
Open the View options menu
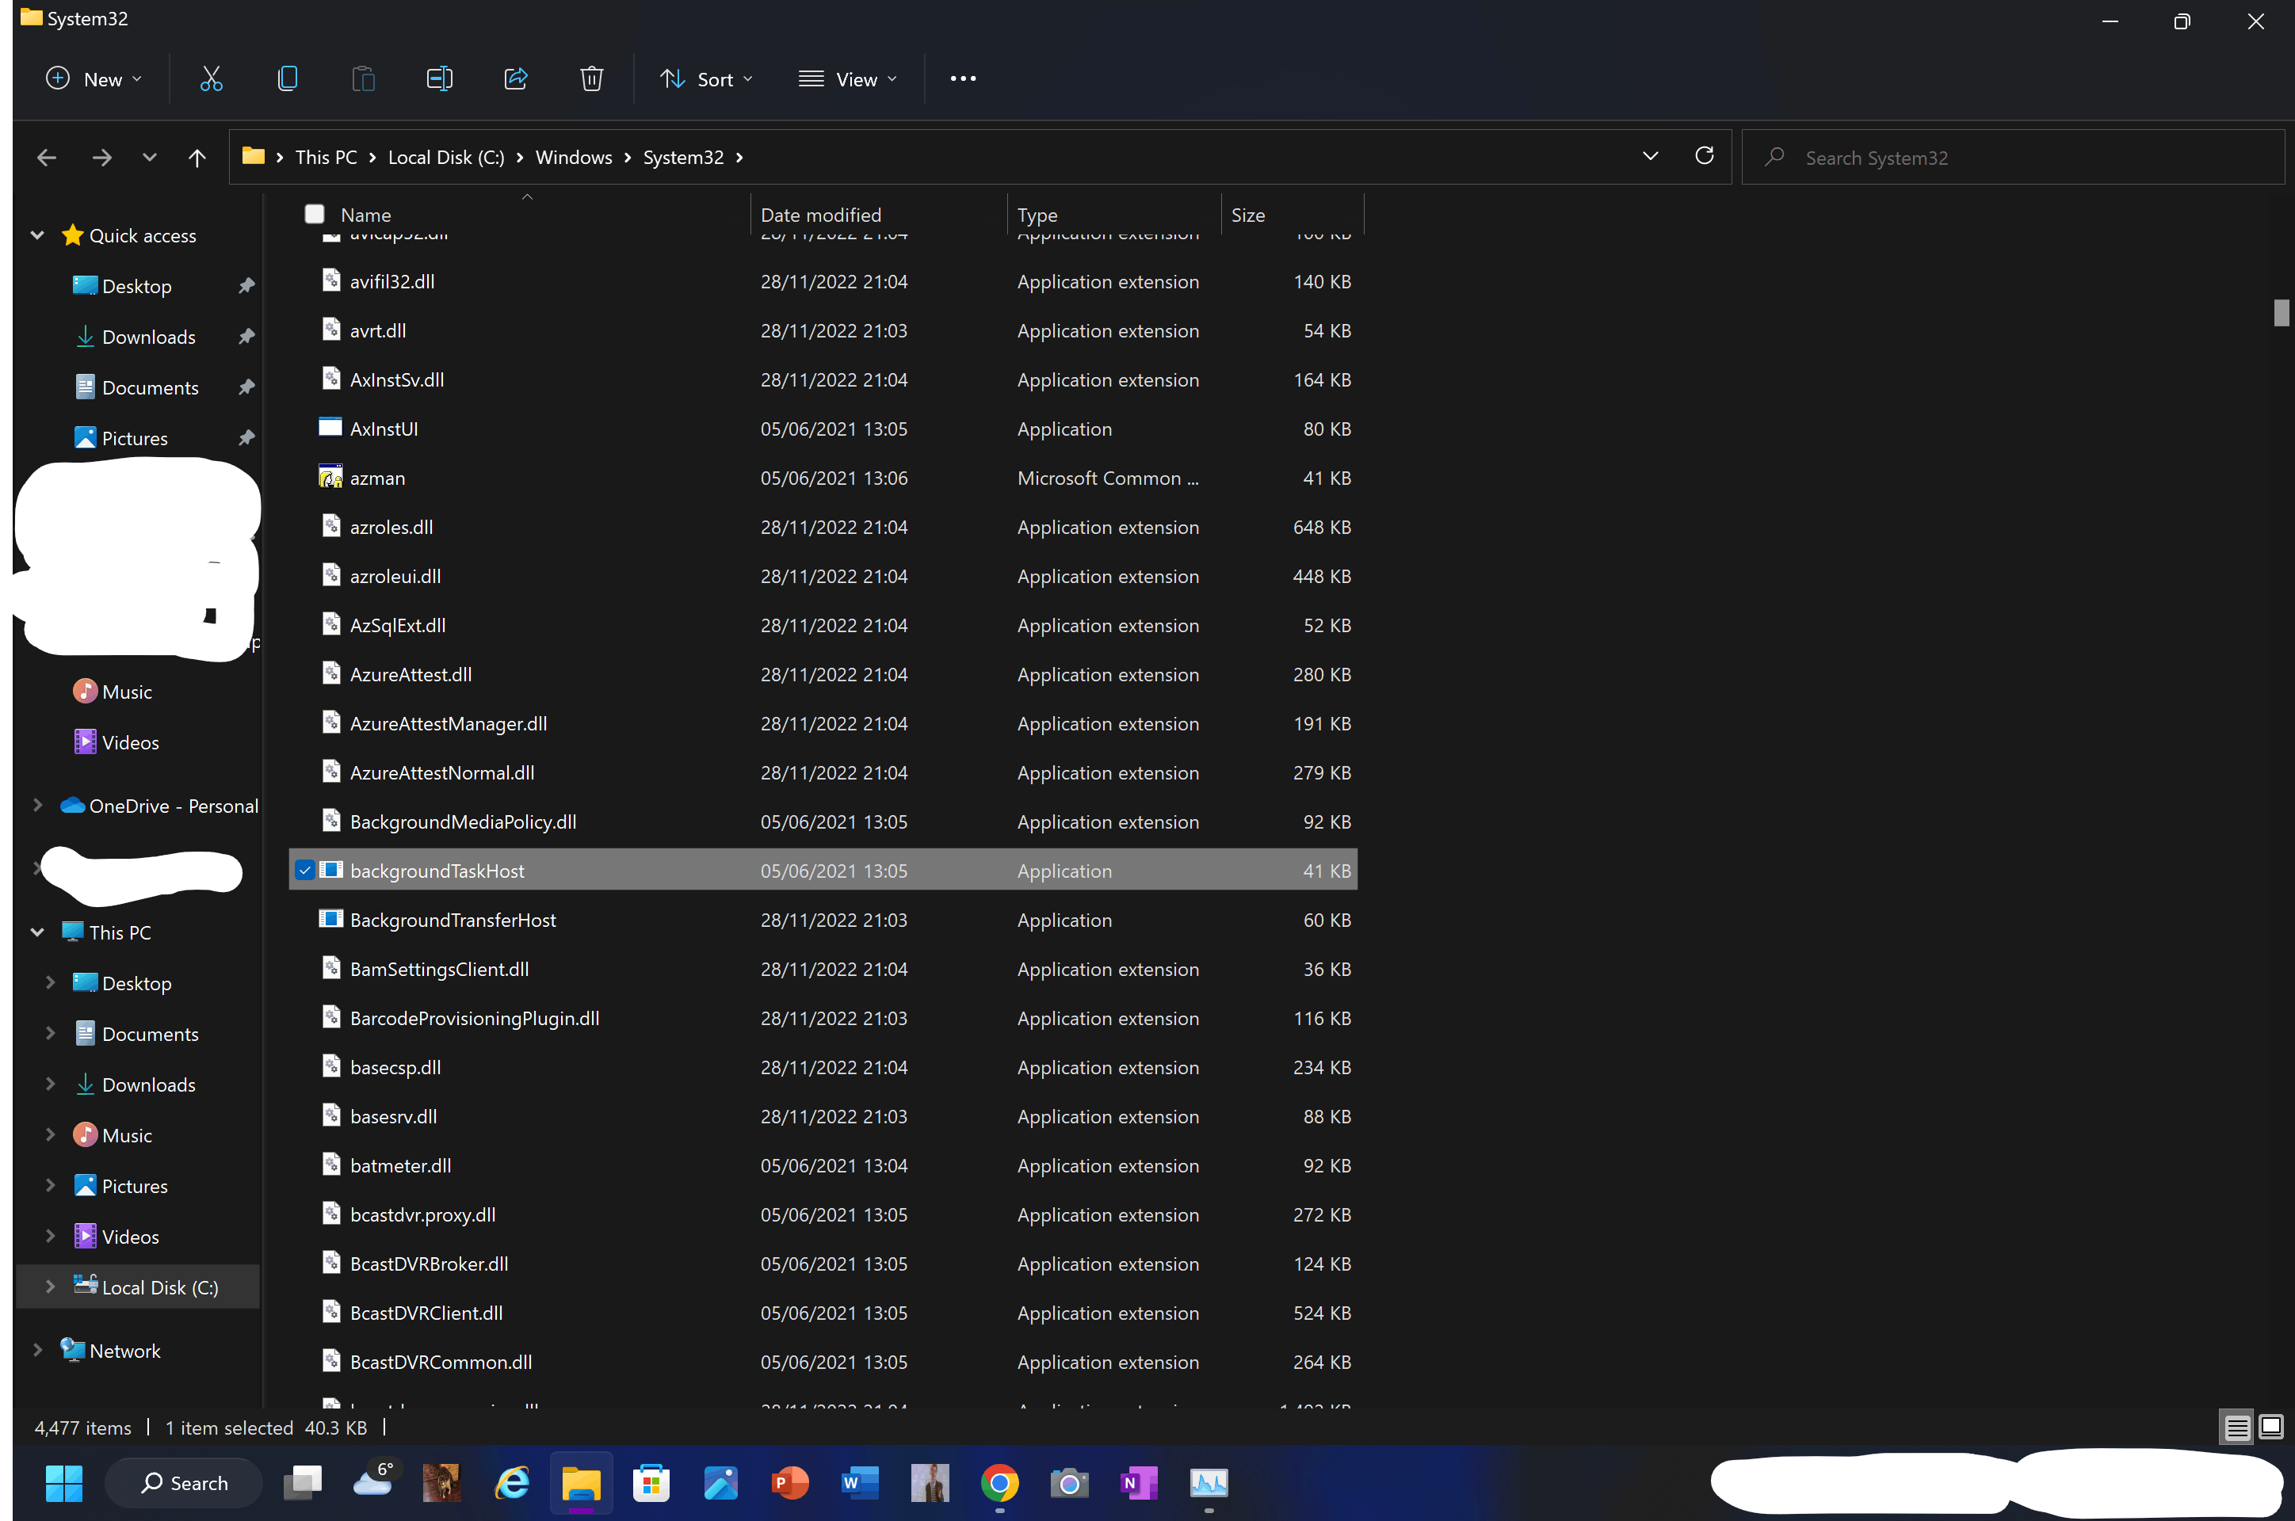(847, 79)
